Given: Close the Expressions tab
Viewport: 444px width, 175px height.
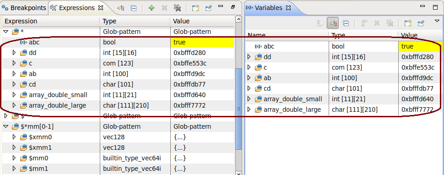Looking at the screenshot, I should (101, 8).
